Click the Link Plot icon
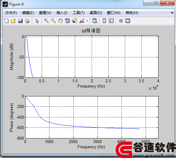 (x=94, y=21)
